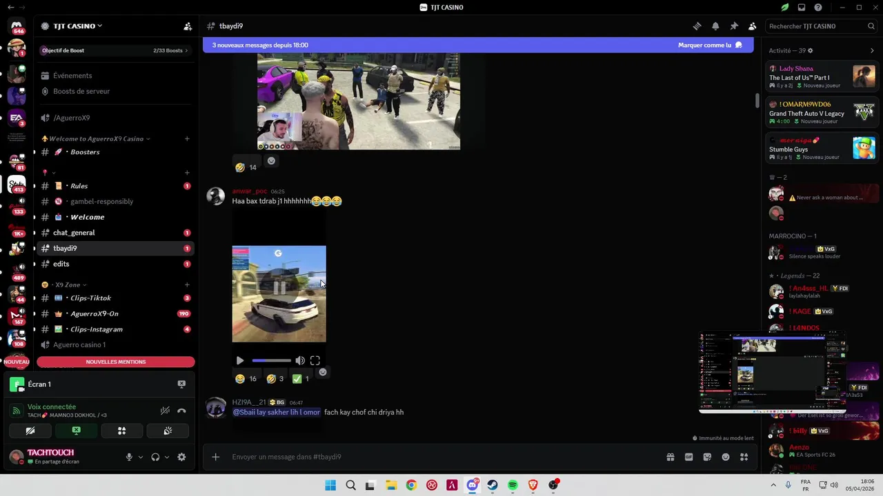Viewport: 883px width, 496px height.
Task: Open the chat_general channel
Action: tap(115, 233)
